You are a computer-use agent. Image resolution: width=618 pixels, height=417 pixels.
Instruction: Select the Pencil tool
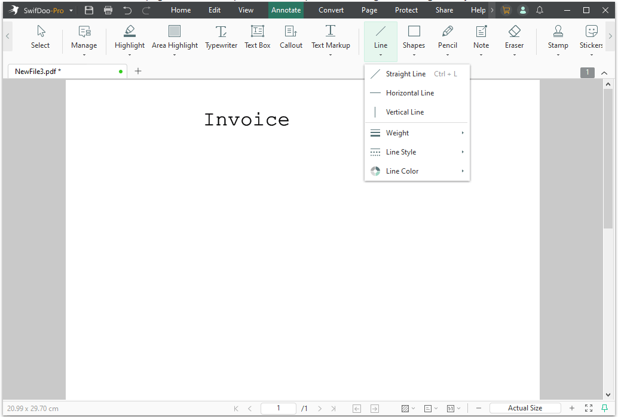pyautogui.click(x=447, y=38)
